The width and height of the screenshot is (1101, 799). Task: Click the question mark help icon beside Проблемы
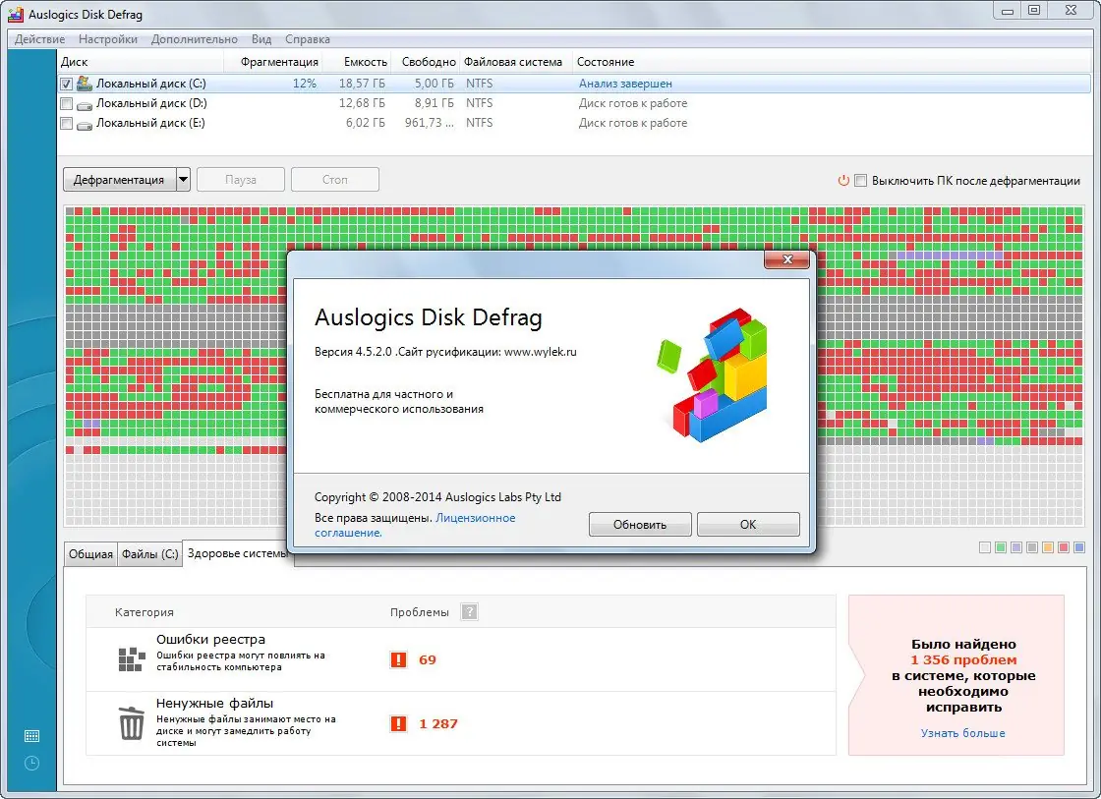tap(469, 611)
